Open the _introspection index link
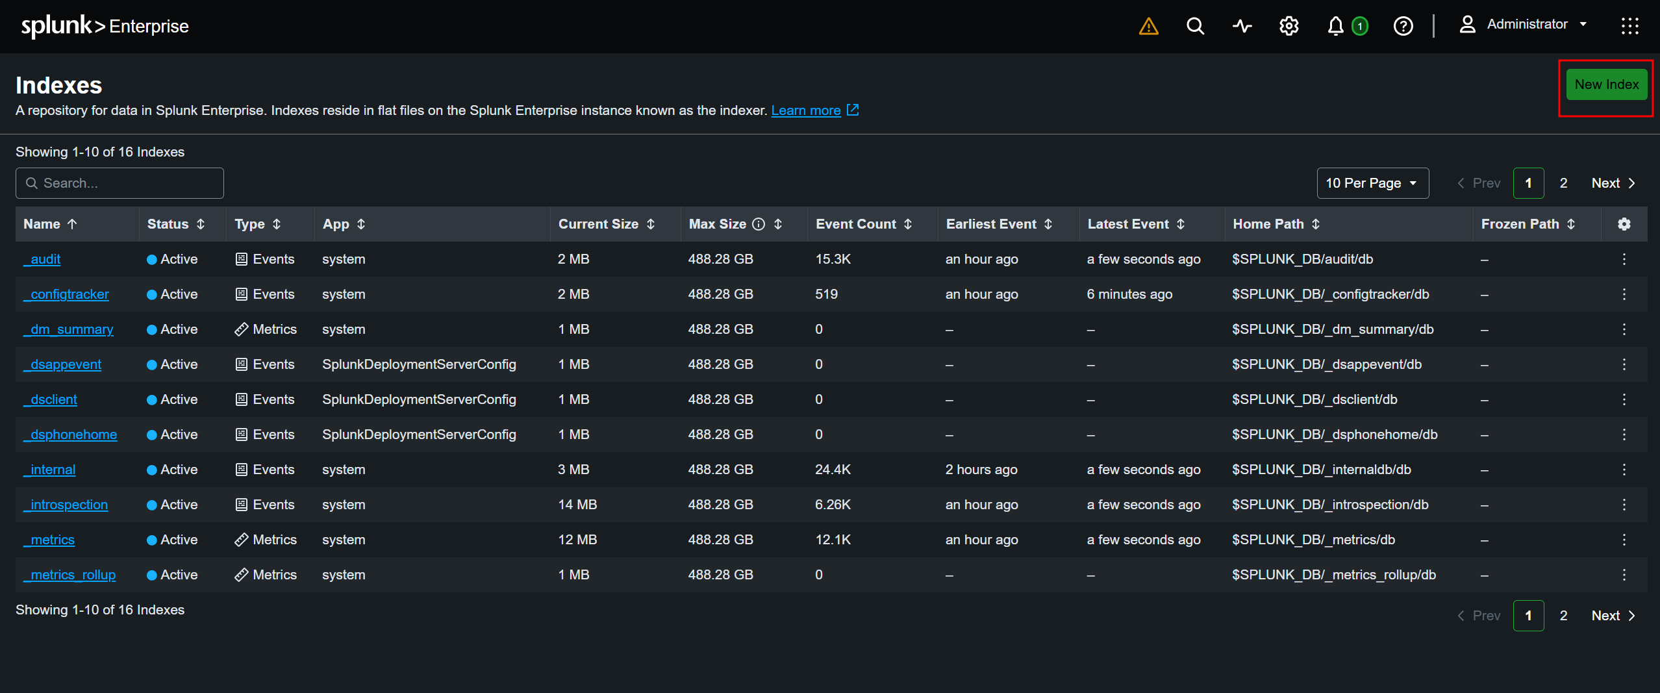 [x=66, y=505]
